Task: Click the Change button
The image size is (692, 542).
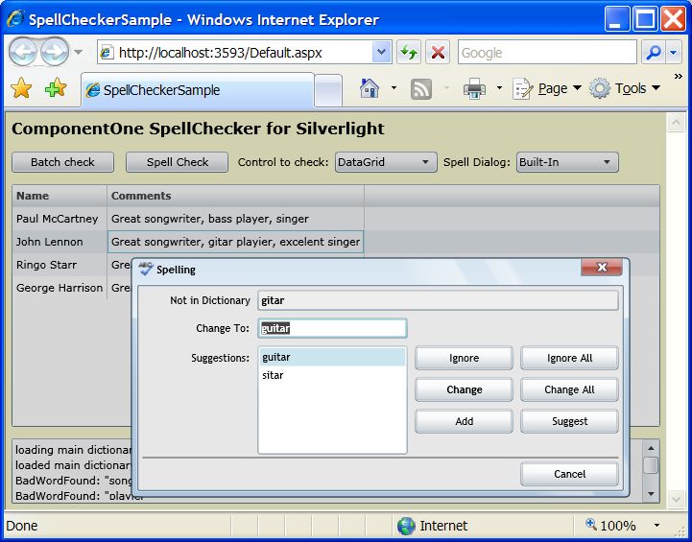Action: tap(464, 389)
